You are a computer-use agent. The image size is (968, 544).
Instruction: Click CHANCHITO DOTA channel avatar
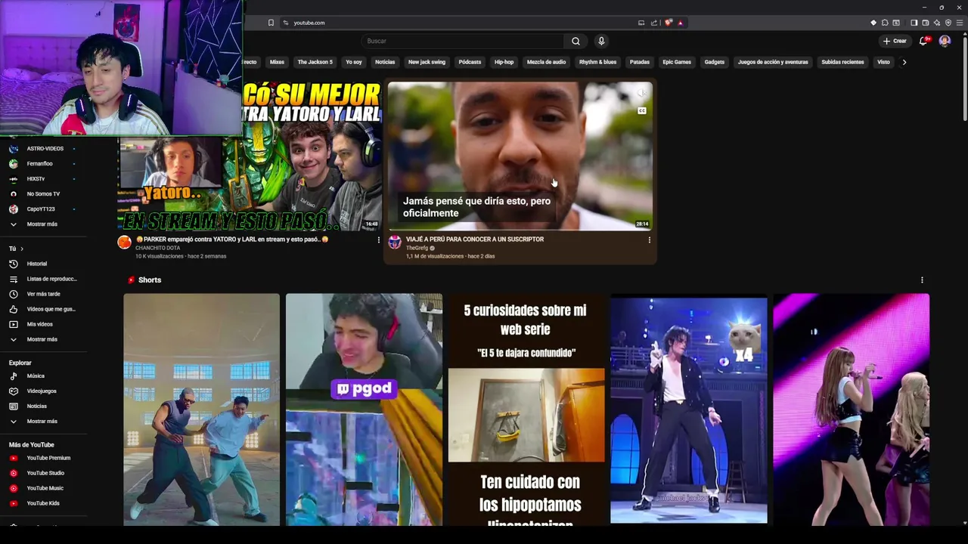(x=125, y=243)
